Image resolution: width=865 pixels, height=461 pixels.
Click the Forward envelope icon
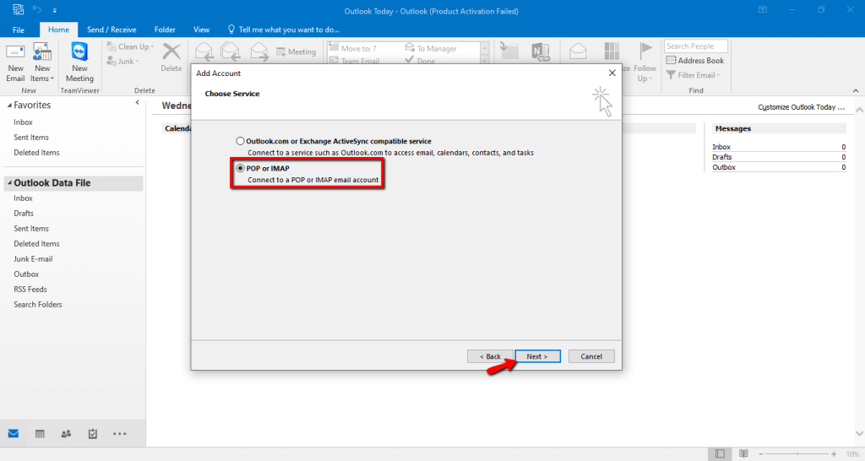pyautogui.click(x=258, y=52)
